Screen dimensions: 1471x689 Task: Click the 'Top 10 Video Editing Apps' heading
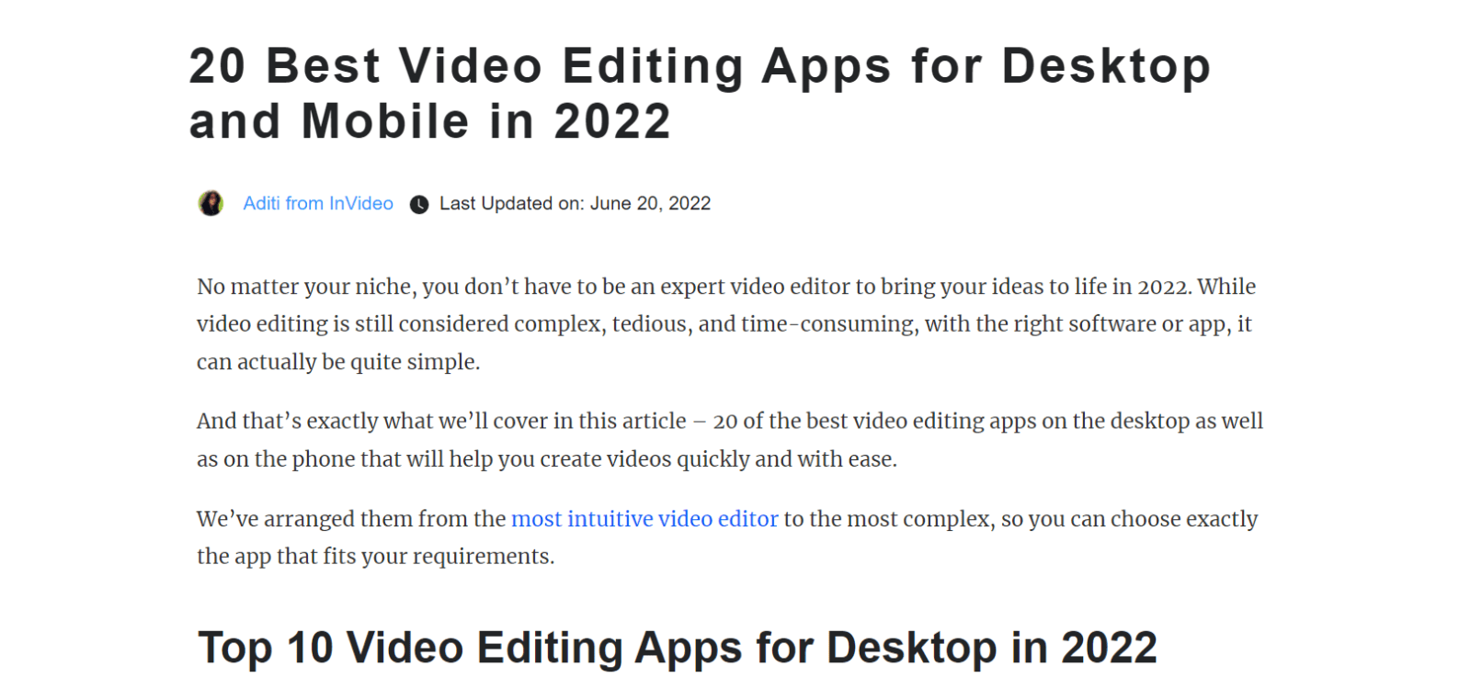tap(468, 648)
